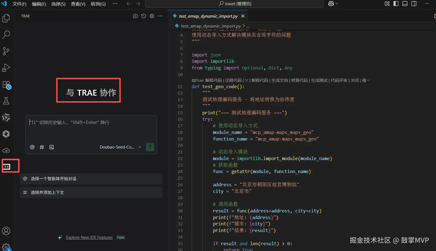This screenshot has height=251, width=436.
Task: Open Explore New IDE Features link
Action: point(89,237)
